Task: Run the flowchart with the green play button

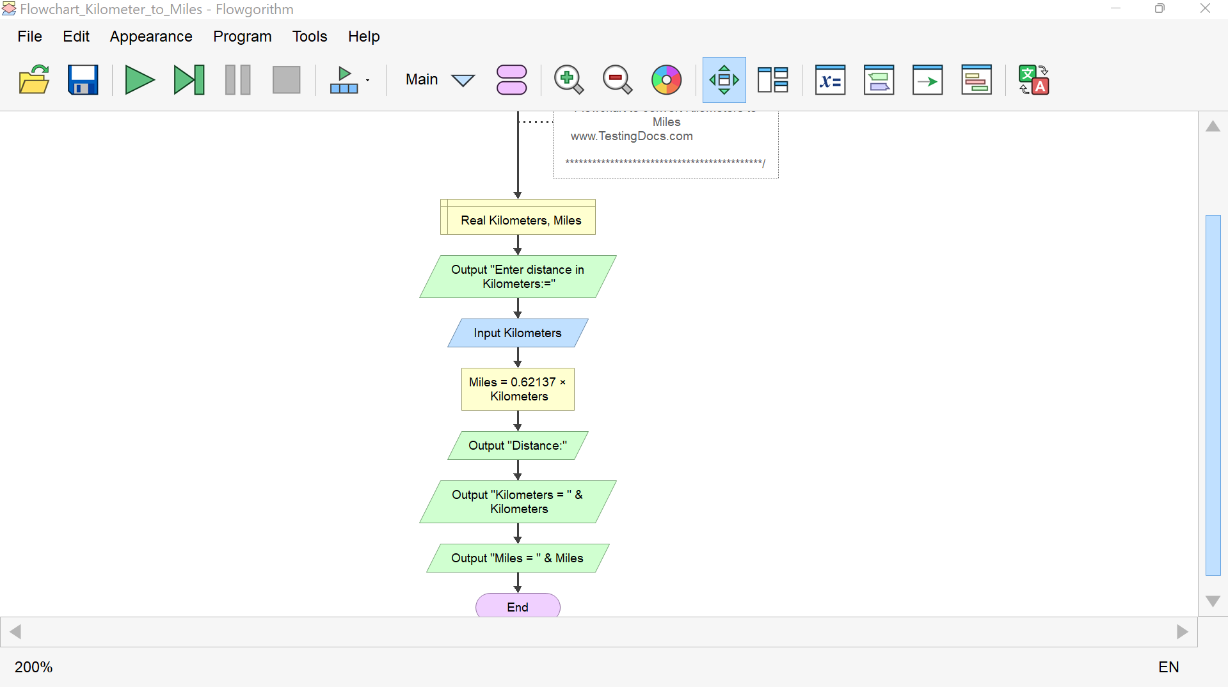Action: pyautogui.click(x=139, y=80)
